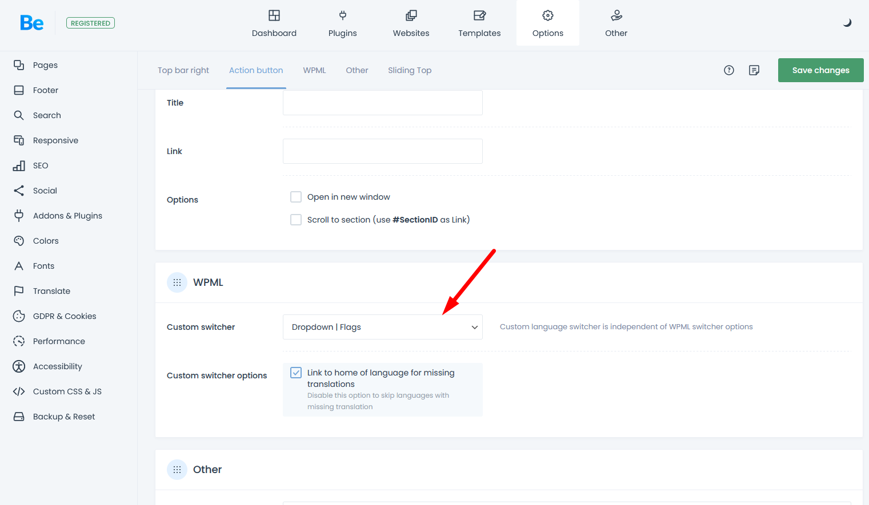Click the help question mark icon
The width and height of the screenshot is (869, 505).
[729, 70]
